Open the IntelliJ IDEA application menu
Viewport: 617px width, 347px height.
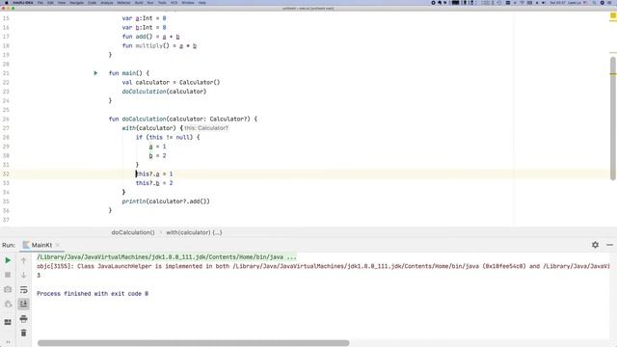coord(23,3)
